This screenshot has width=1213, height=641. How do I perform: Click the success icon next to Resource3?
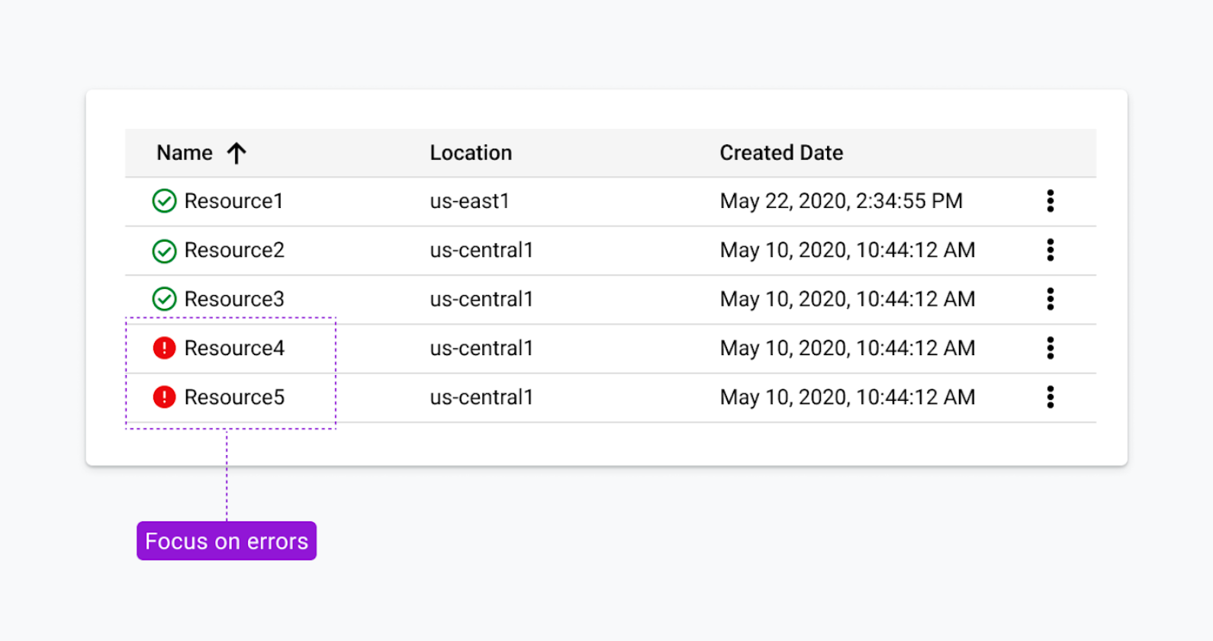(164, 299)
